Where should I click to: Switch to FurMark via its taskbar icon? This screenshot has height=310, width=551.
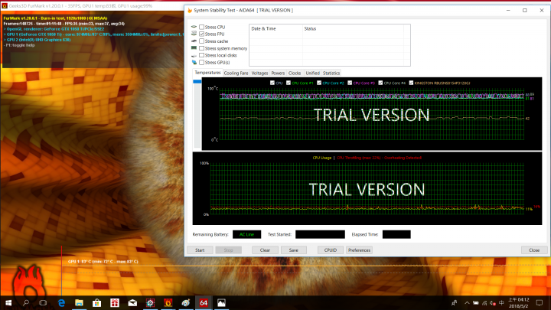(168, 302)
